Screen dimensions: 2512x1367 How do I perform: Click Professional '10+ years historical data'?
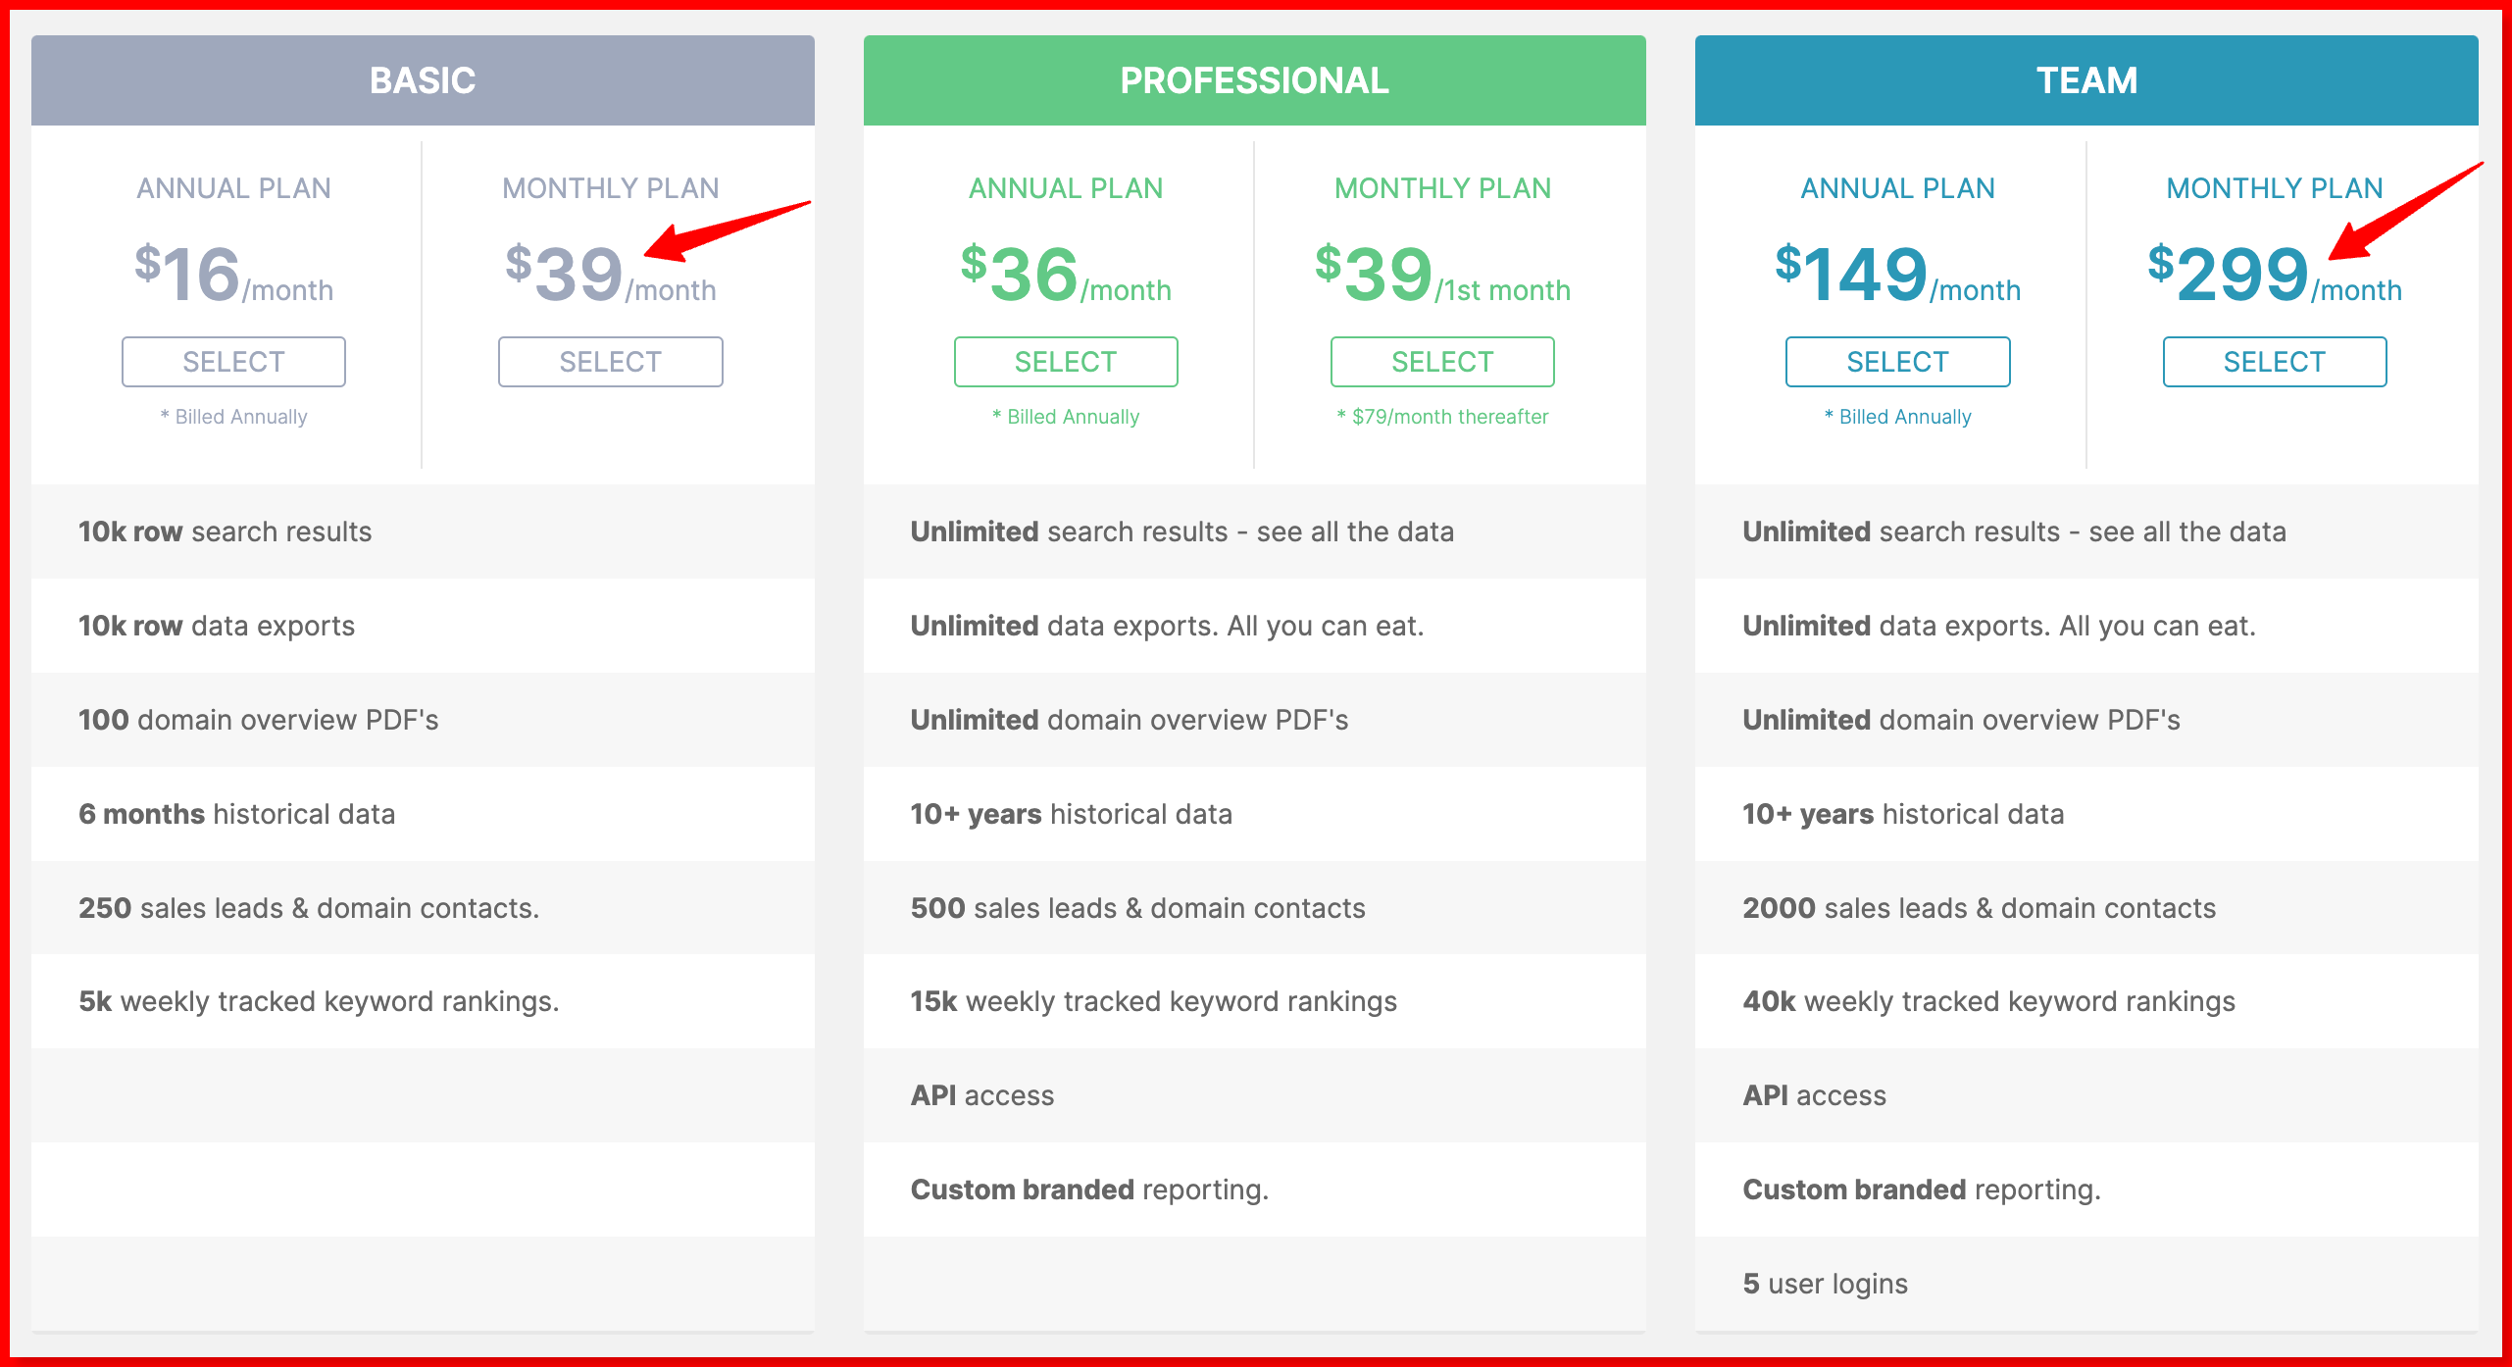pyautogui.click(x=1254, y=814)
